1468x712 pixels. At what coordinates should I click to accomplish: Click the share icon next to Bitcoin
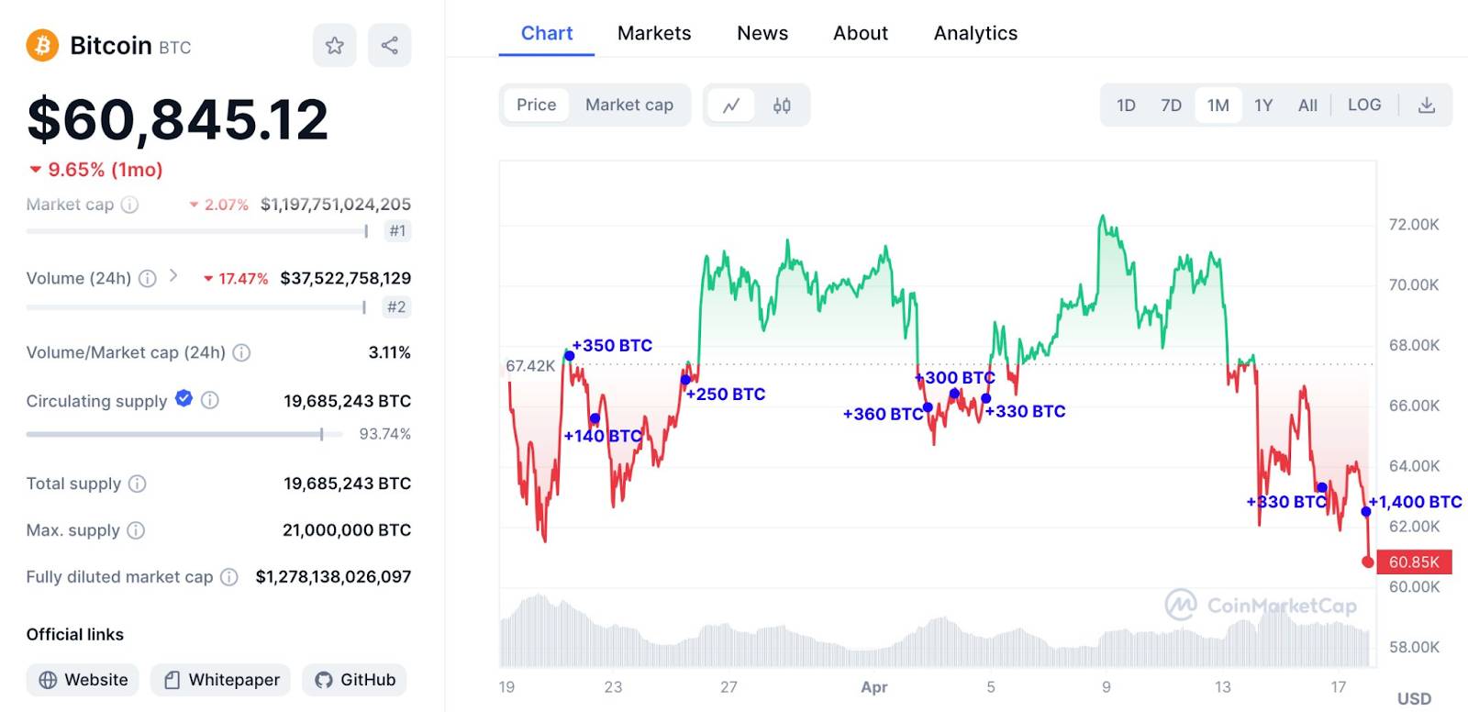coord(389,45)
